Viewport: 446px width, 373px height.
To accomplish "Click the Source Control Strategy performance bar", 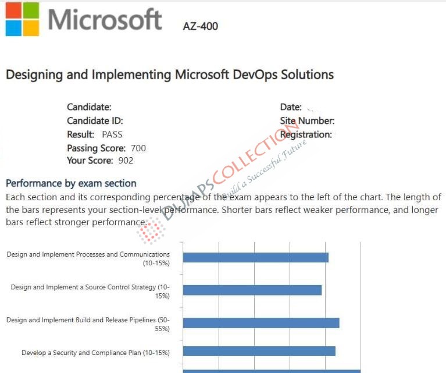I will click(252, 290).
